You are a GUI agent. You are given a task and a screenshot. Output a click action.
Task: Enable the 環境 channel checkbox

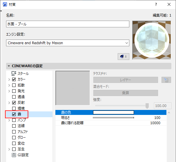click(x=14, y=108)
